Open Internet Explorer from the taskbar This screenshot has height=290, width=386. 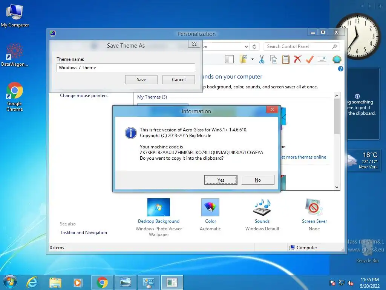[x=32, y=282]
